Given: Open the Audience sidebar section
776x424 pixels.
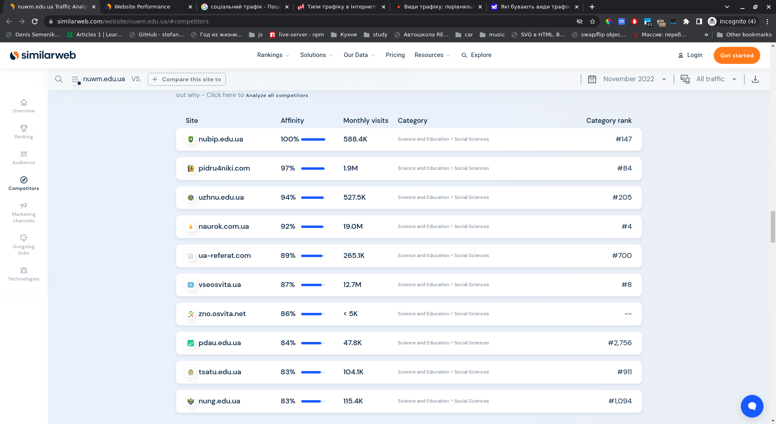Looking at the screenshot, I should click(x=23, y=158).
